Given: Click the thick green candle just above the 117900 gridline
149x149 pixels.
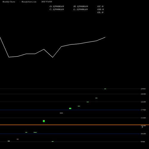Looking at the screenshot, I should tap(70, 108).
